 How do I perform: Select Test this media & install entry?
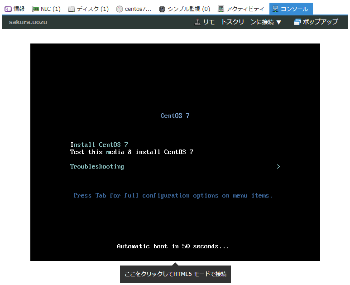pyautogui.click(x=131, y=152)
